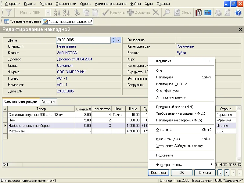Click the help question mark icon
This screenshot has height=183, width=244.
[239, 13]
